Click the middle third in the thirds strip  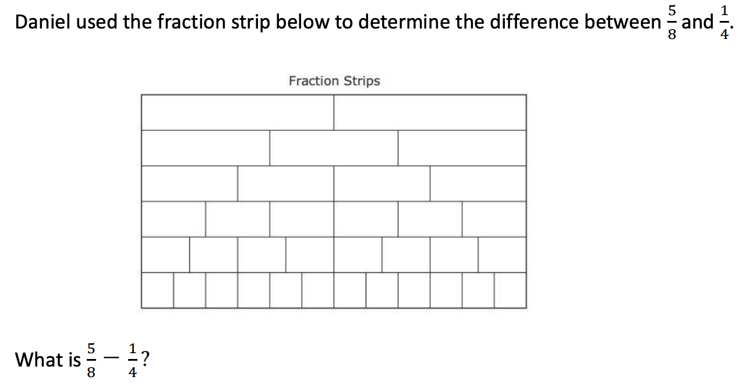334,148
